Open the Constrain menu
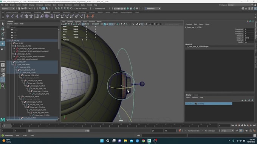This screenshot has width=257, height=144. click(68, 5)
